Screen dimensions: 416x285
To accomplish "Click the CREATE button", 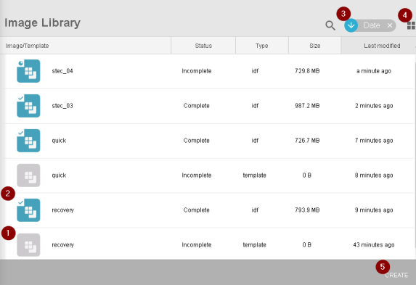I will tap(396, 275).
